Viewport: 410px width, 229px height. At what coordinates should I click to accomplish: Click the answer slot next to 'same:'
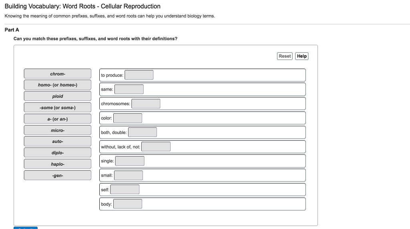point(129,89)
